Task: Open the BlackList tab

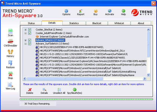Action: [x=97, y=23]
